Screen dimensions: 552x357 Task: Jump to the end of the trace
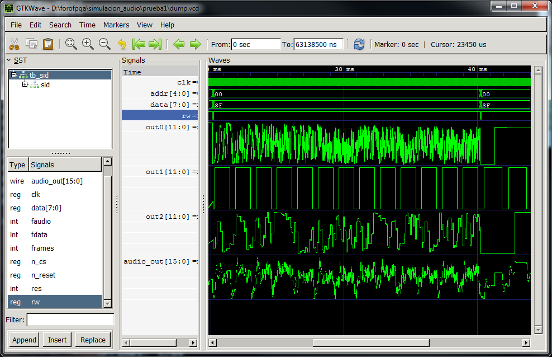(x=155, y=44)
